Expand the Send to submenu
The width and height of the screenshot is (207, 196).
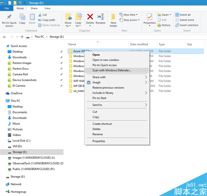coord(117,105)
